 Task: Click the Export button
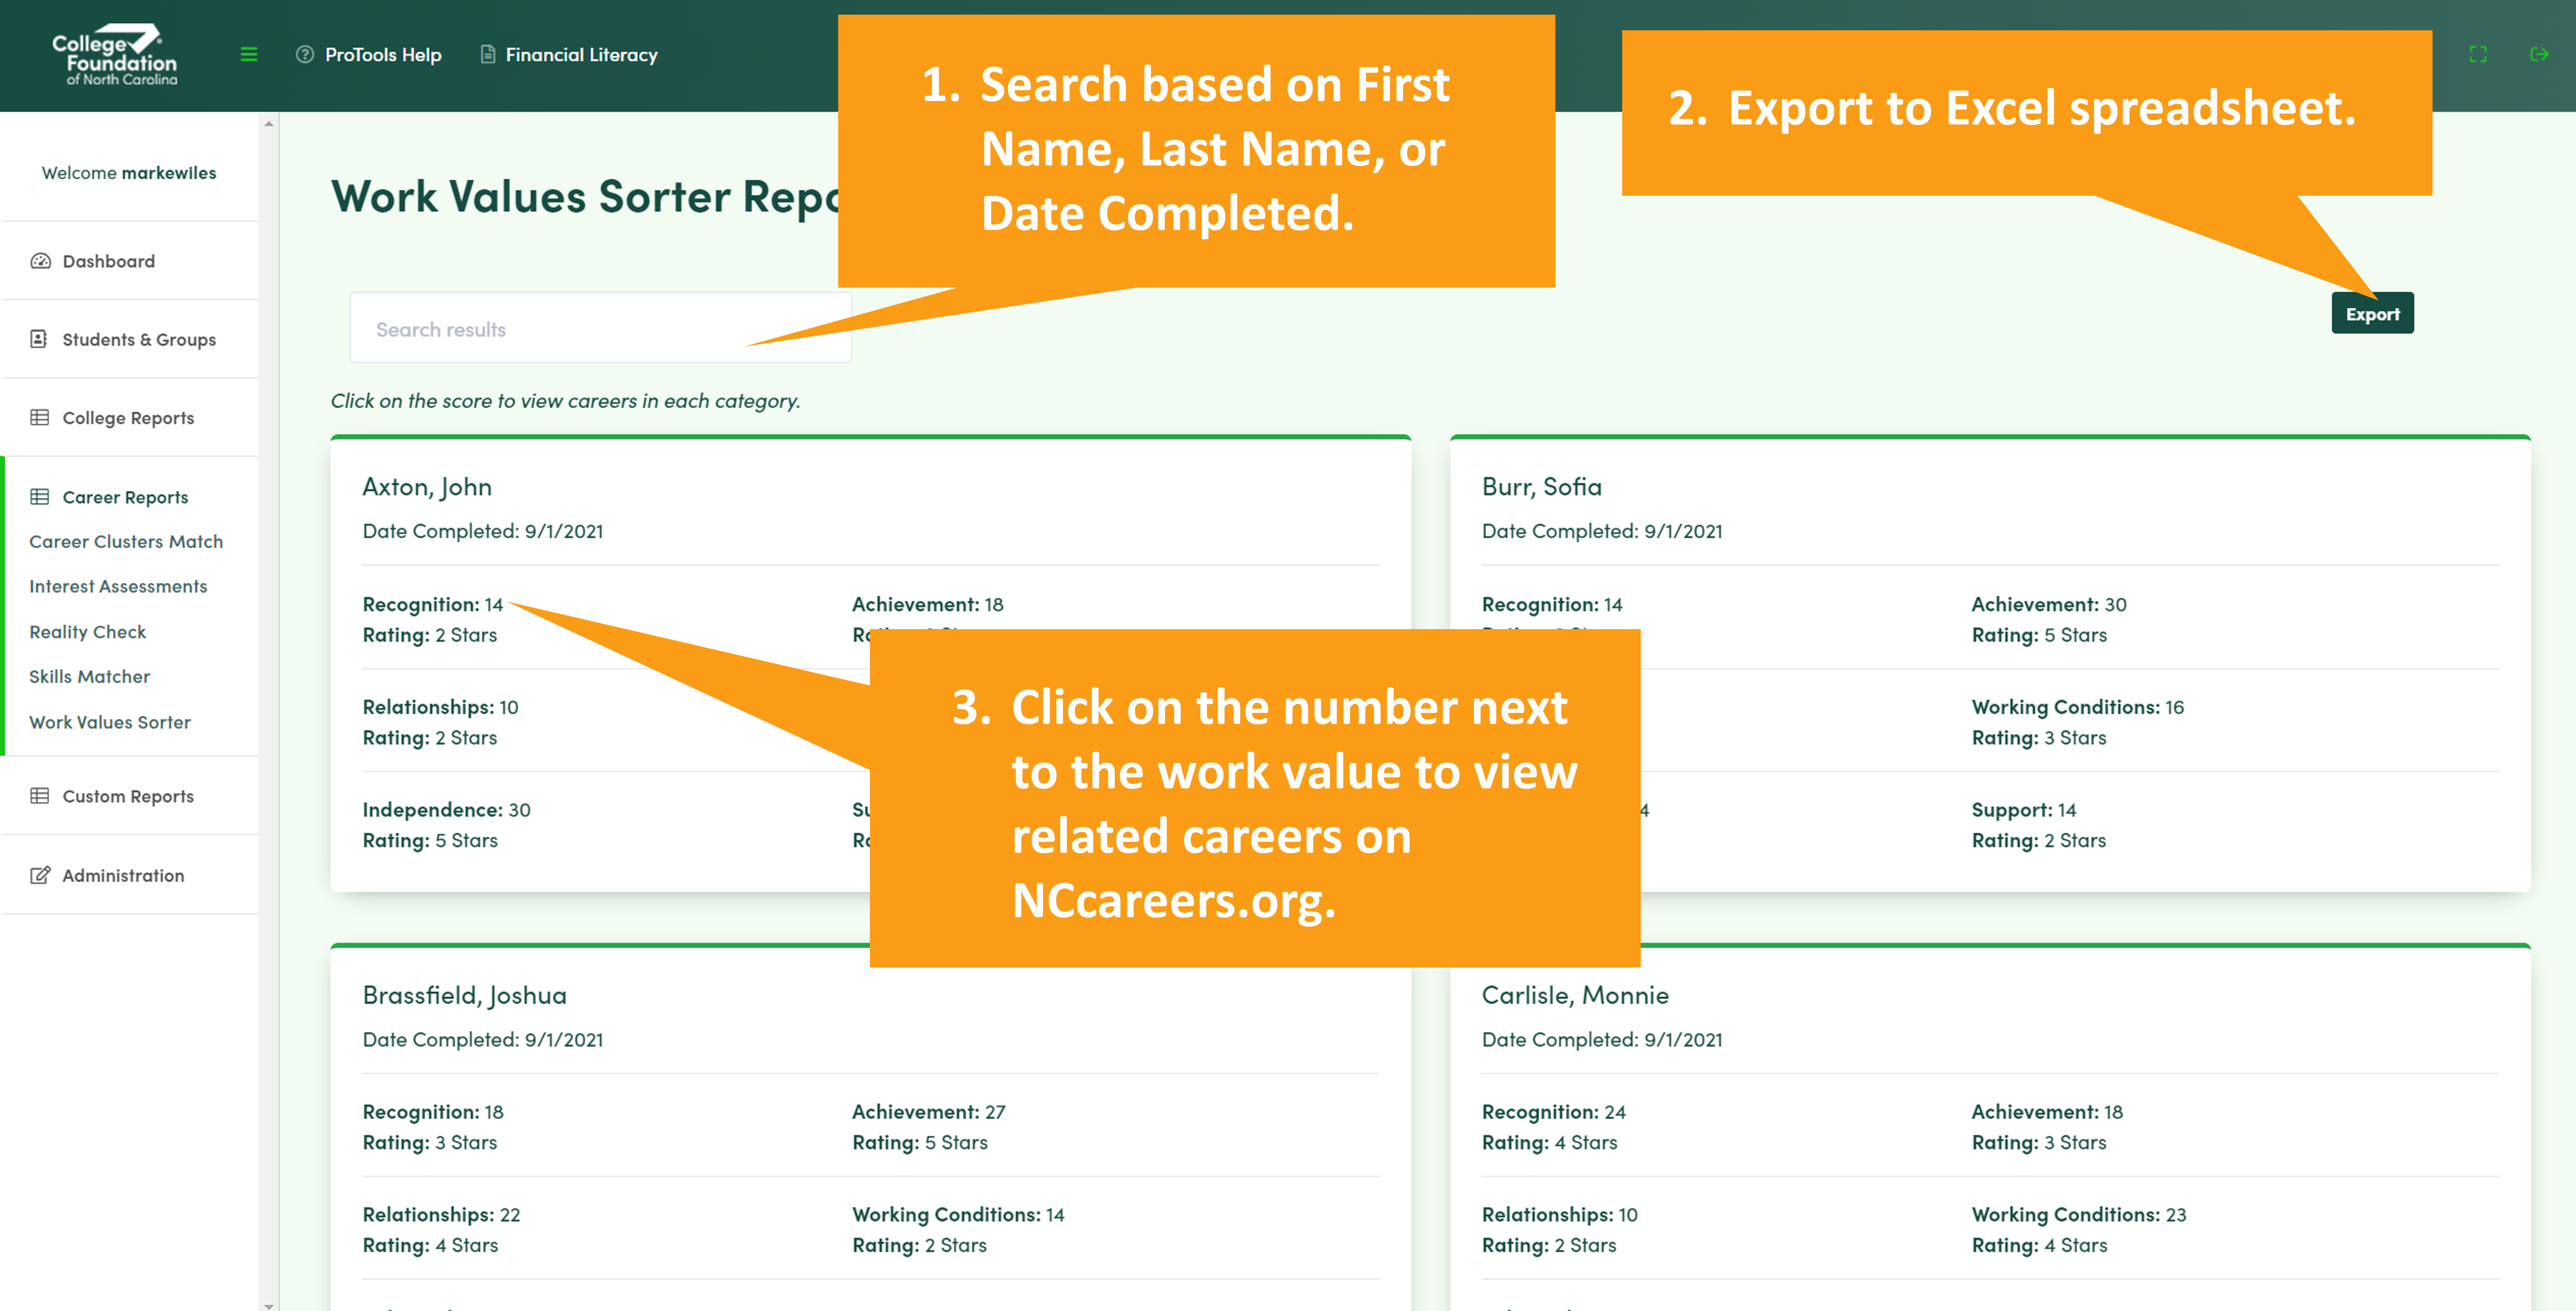pos(2372,313)
